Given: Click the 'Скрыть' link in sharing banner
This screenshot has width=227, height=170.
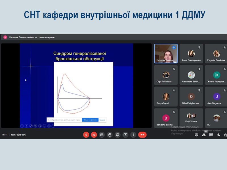Looking at the screenshot, I should (102, 120).
